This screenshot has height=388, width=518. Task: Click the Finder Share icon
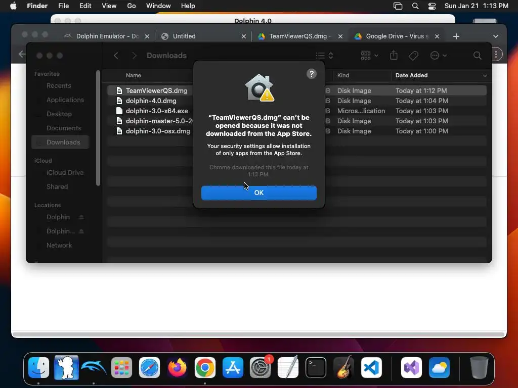pos(394,55)
